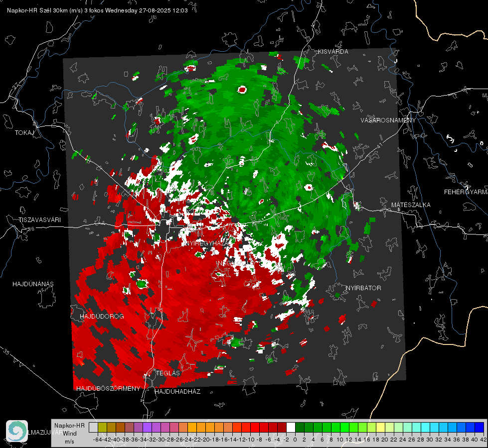Image resolution: width=488 pixels, height=448 pixels.
Task: Select the white zero-velocity legend swatch
Action: (291, 427)
